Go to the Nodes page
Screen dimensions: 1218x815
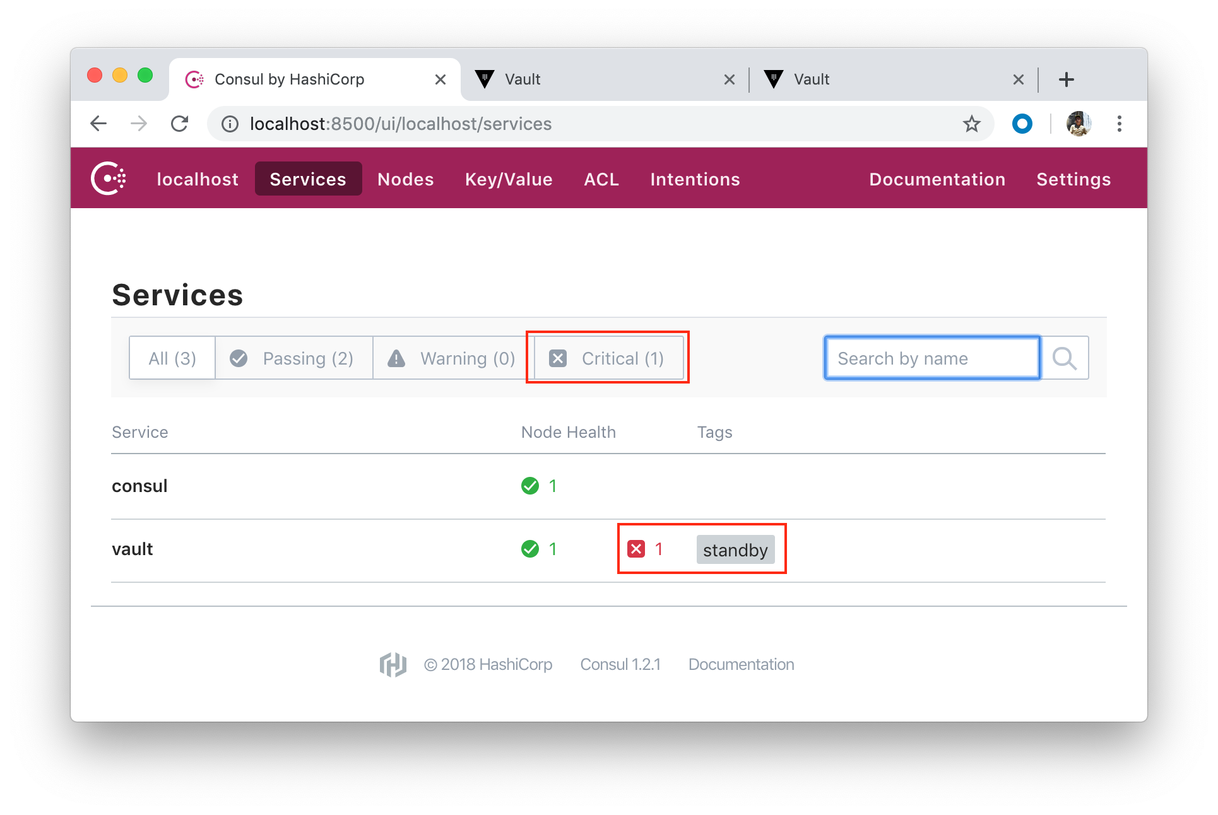coord(406,179)
